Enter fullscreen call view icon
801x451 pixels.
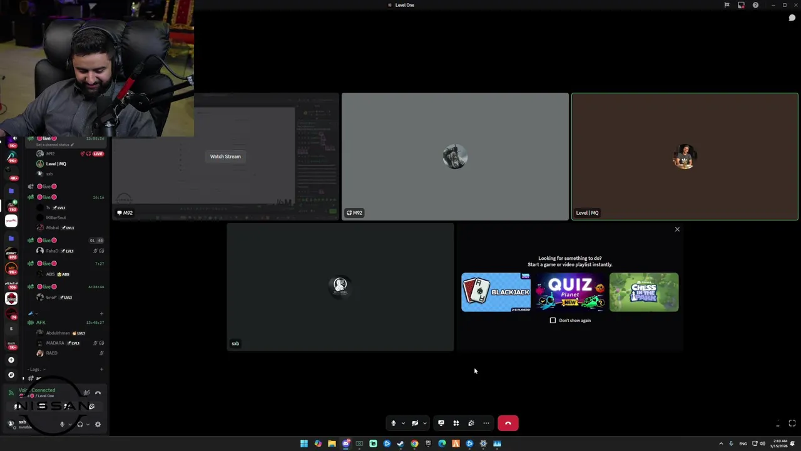click(792, 423)
